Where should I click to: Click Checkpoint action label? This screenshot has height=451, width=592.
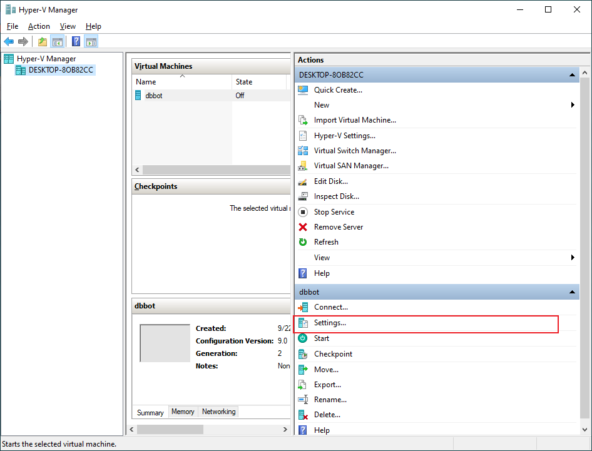click(x=333, y=354)
